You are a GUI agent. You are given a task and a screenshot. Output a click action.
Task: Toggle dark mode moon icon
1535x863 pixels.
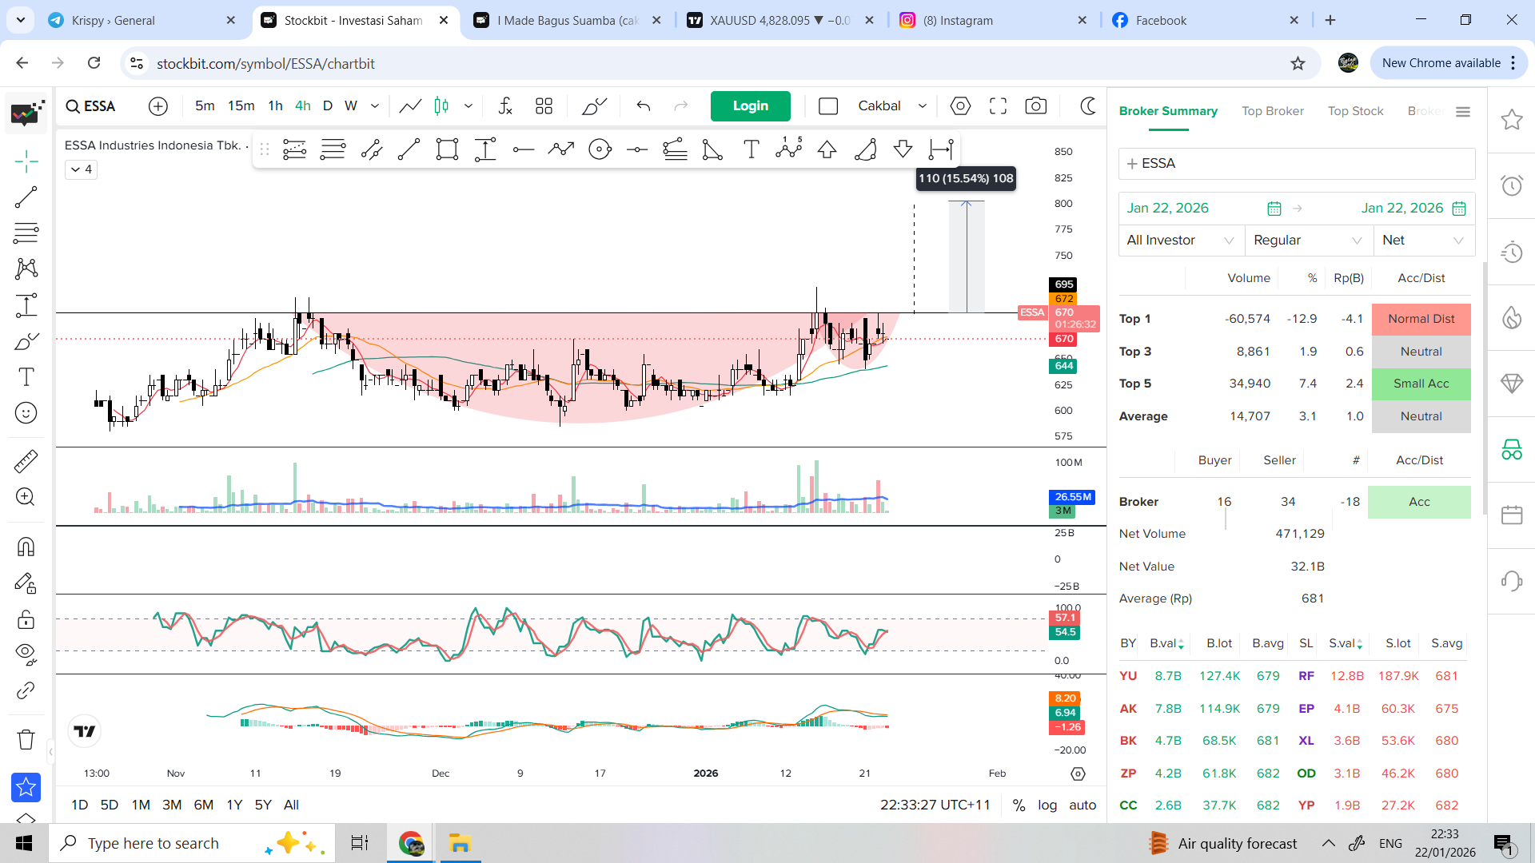(1088, 106)
